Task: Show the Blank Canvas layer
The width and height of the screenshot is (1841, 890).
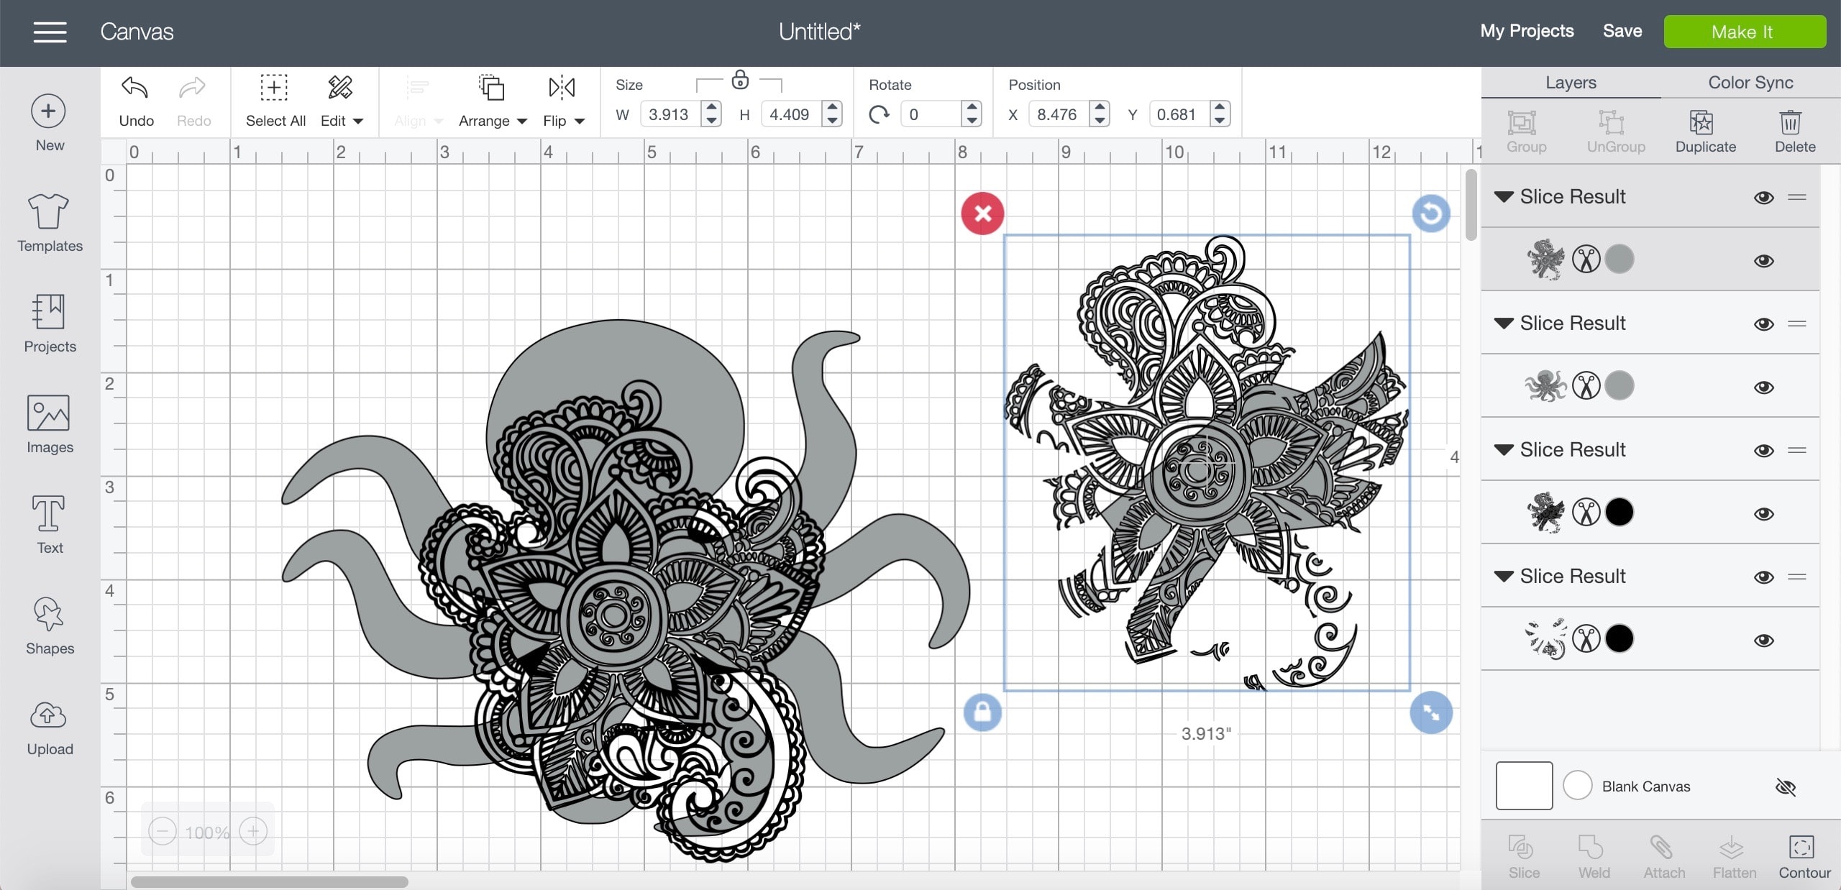Action: pos(1785,787)
